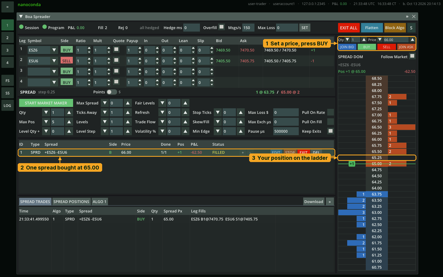Image resolution: width=443 pixels, height=277 pixels.
Task: Click START MARKET MAKER button
Action: (46, 103)
